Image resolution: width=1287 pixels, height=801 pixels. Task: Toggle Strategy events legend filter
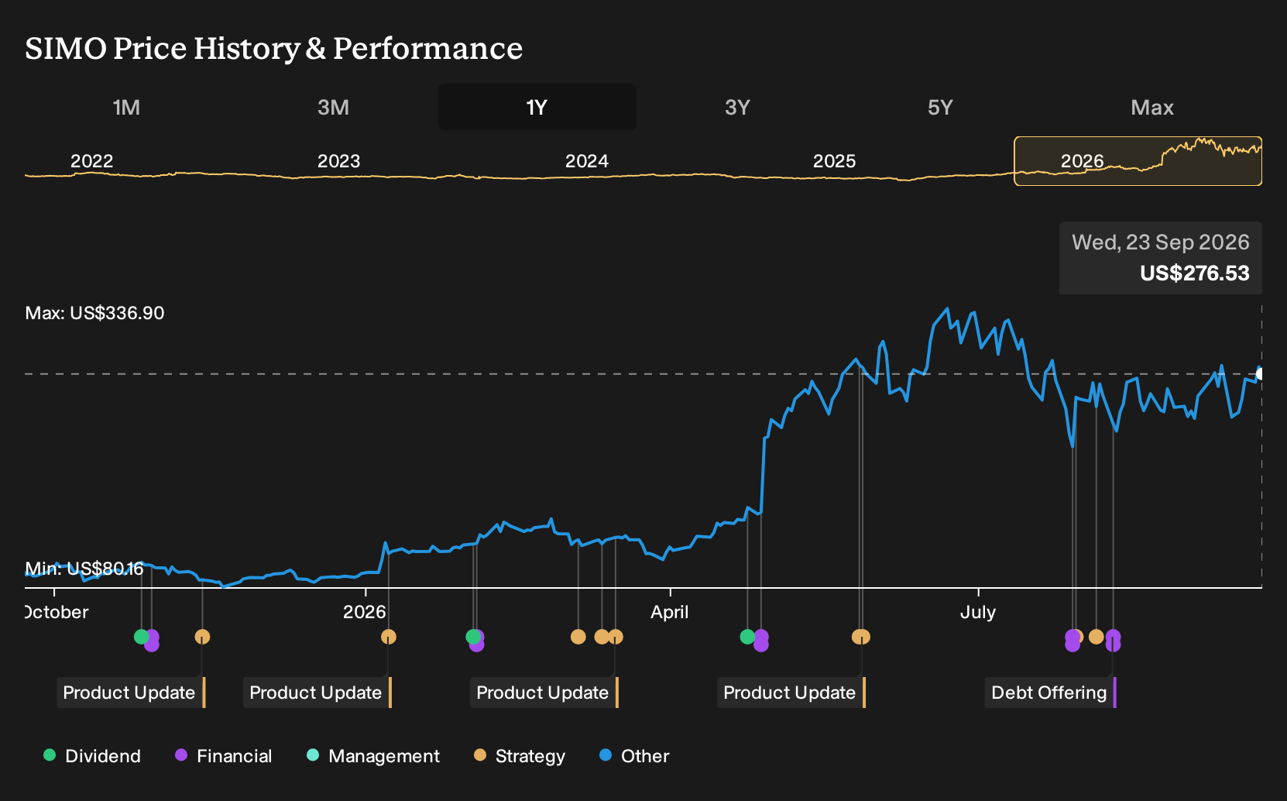pyautogui.click(x=520, y=756)
